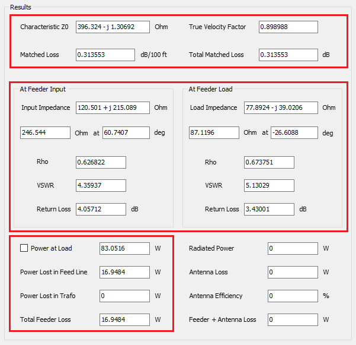Image resolution: width=356 pixels, height=345 pixels.
Task: Select the 246.544 Ohm magnitude field
Action: coord(45,132)
